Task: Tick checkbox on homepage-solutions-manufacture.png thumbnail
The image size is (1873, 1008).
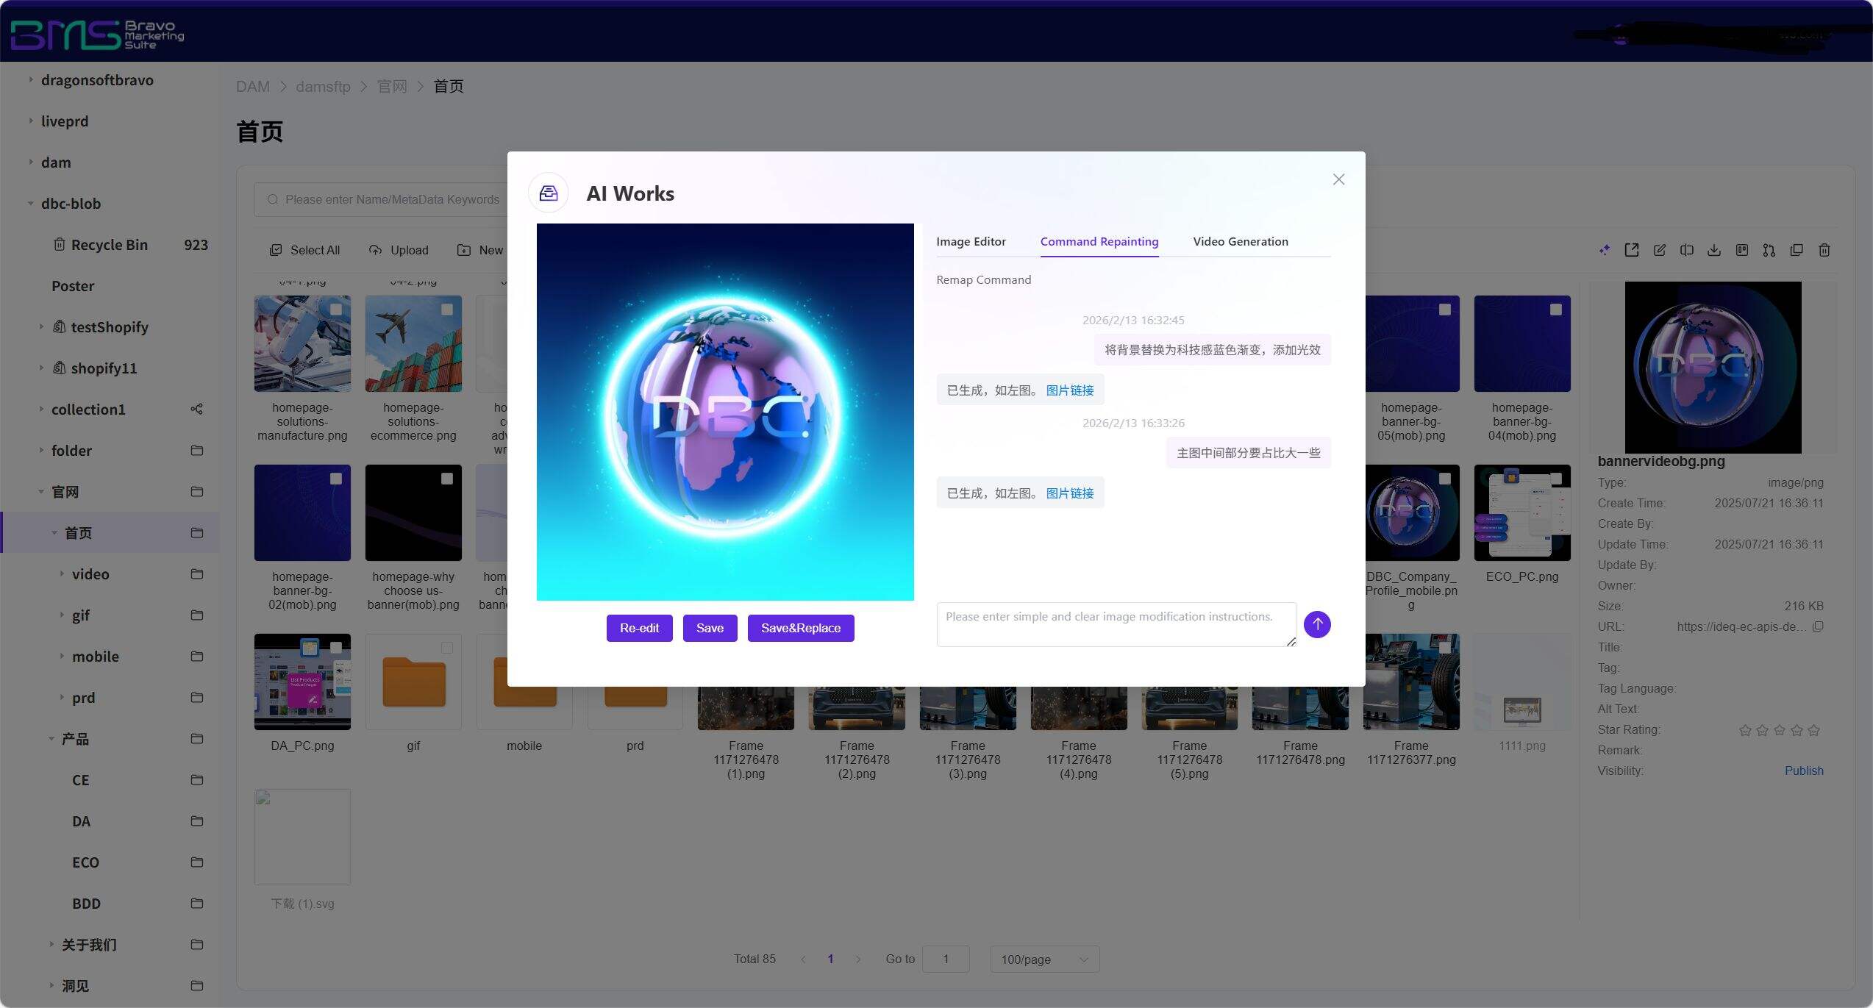Action: pos(336,310)
